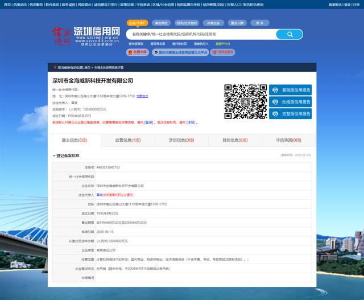Click printer icon on 基础版信用报告 button
The width and height of the screenshot is (364, 300).
275,90
